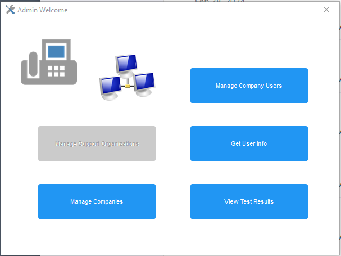
Task: Select the Manage Companies button
Action: (x=97, y=201)
